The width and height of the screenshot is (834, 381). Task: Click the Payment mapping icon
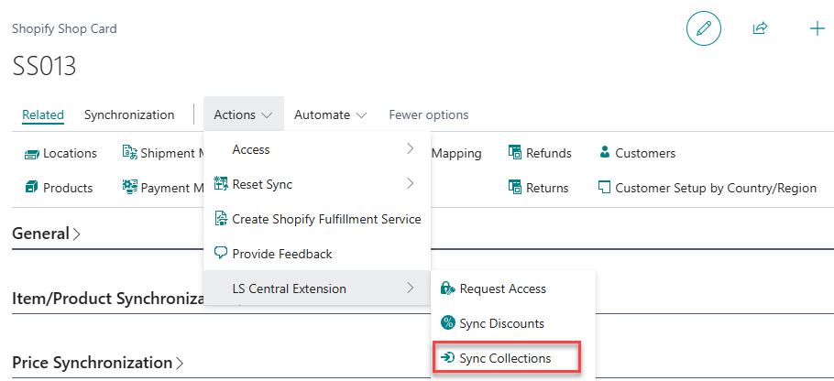coord(130,188)
